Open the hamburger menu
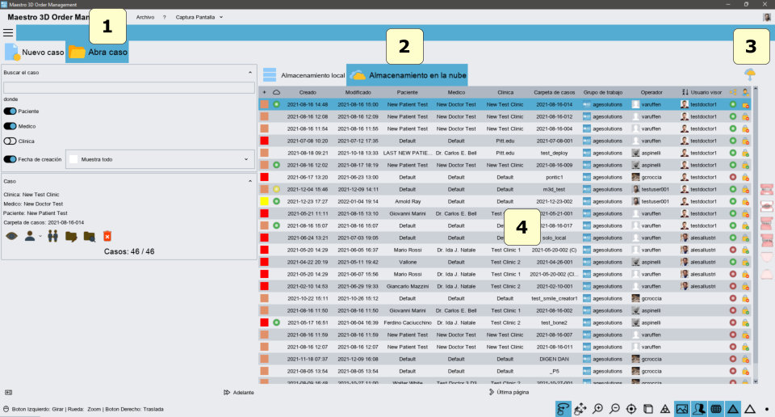The image size is (775, 417). pyautogui.click(x=8, y=32)
